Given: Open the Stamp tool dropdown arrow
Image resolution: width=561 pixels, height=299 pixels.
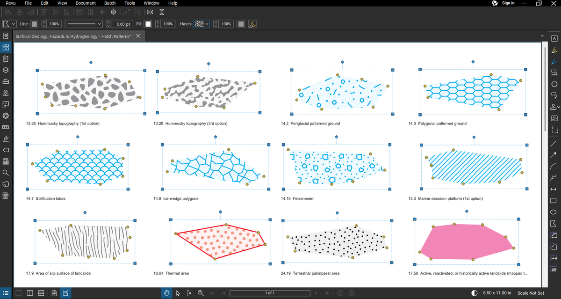Looking at the screenshot, I should pos(559,107).
